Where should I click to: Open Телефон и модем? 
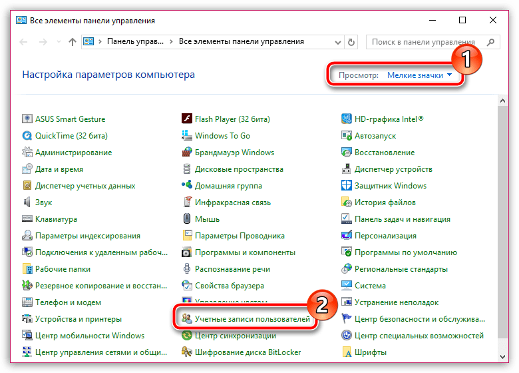tap(62, 302)
